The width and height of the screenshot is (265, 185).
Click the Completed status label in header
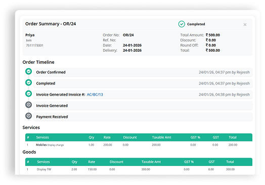click(196, 24)
